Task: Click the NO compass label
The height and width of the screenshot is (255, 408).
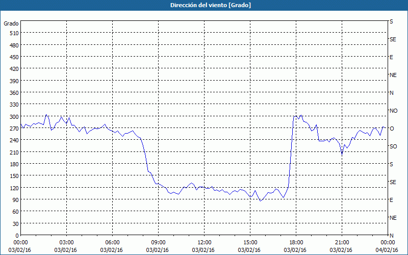Action: tap(394, 111)
